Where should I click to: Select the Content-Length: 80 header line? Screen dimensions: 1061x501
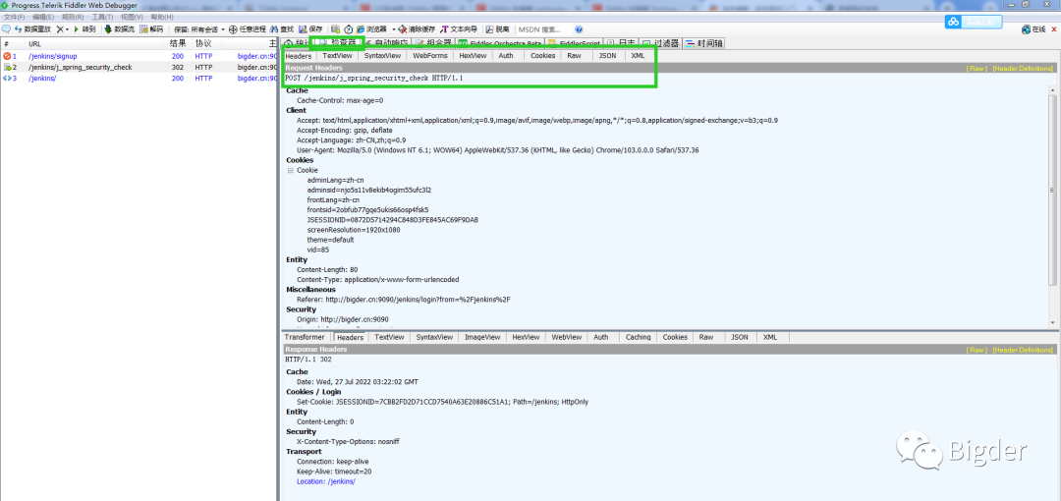[x=327, y=269]
